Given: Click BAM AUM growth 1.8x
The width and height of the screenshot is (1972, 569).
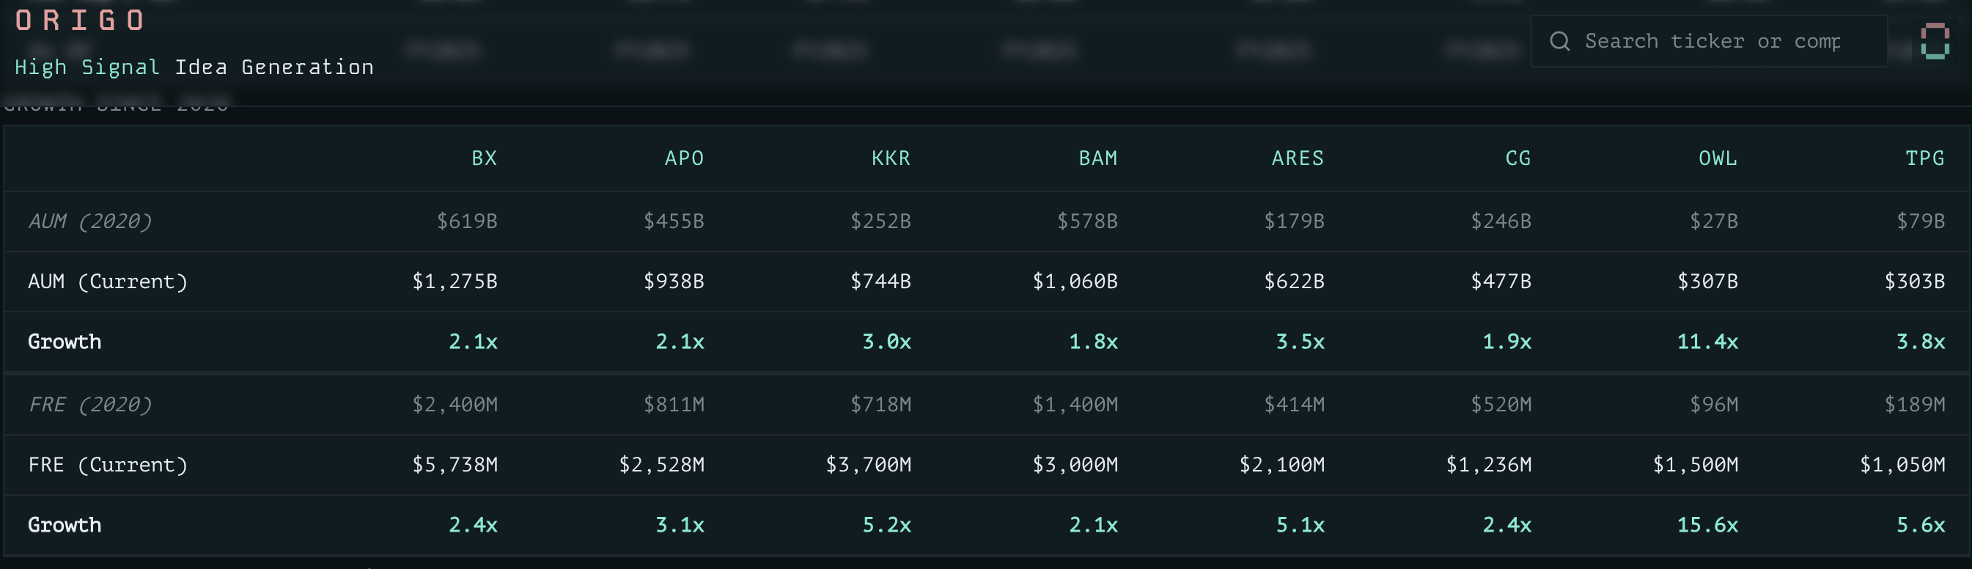Looking at the screenshot, I should tap(1093, 342).
